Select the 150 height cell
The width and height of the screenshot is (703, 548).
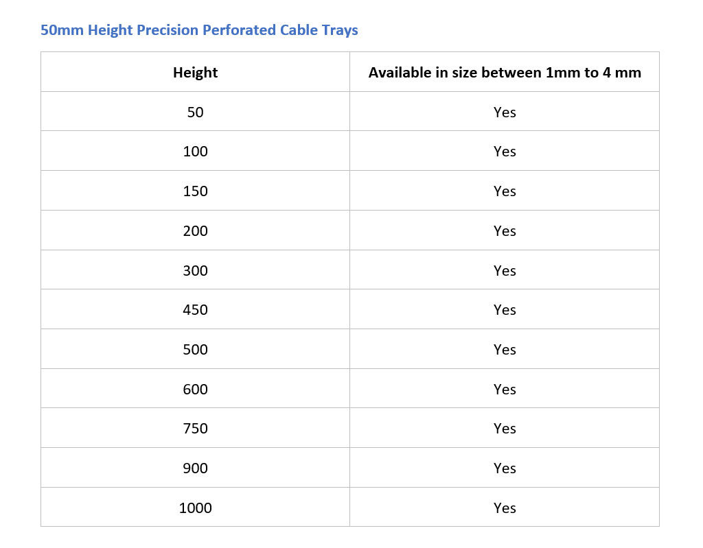click(x=195, y=191)
